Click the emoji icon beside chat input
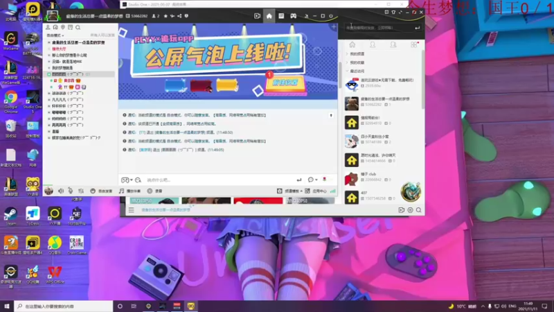Screen dimensions: 554x312 (138, 180)
